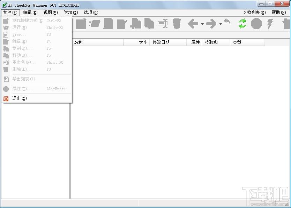Sort by the 大小 column header
291x208 pixels.
[x=136, y=42]
